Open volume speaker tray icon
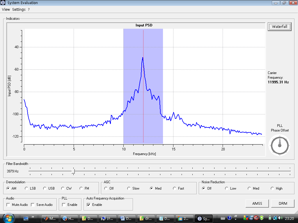This screenshot has width=298, height=223. [x=280, y=218]
